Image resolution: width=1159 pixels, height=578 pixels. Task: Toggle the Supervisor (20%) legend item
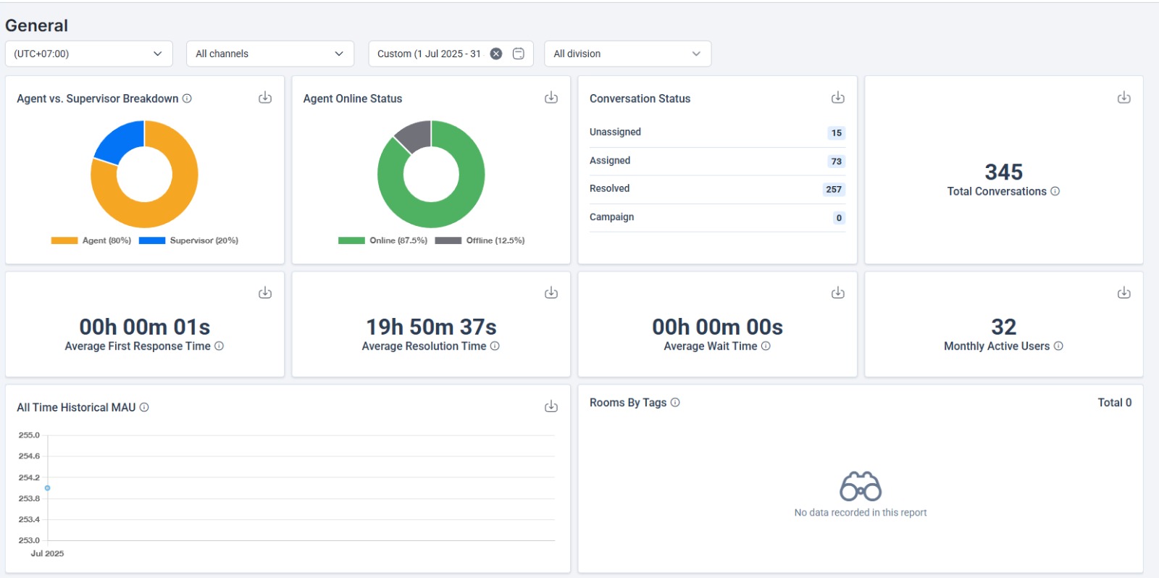(188, 240)
